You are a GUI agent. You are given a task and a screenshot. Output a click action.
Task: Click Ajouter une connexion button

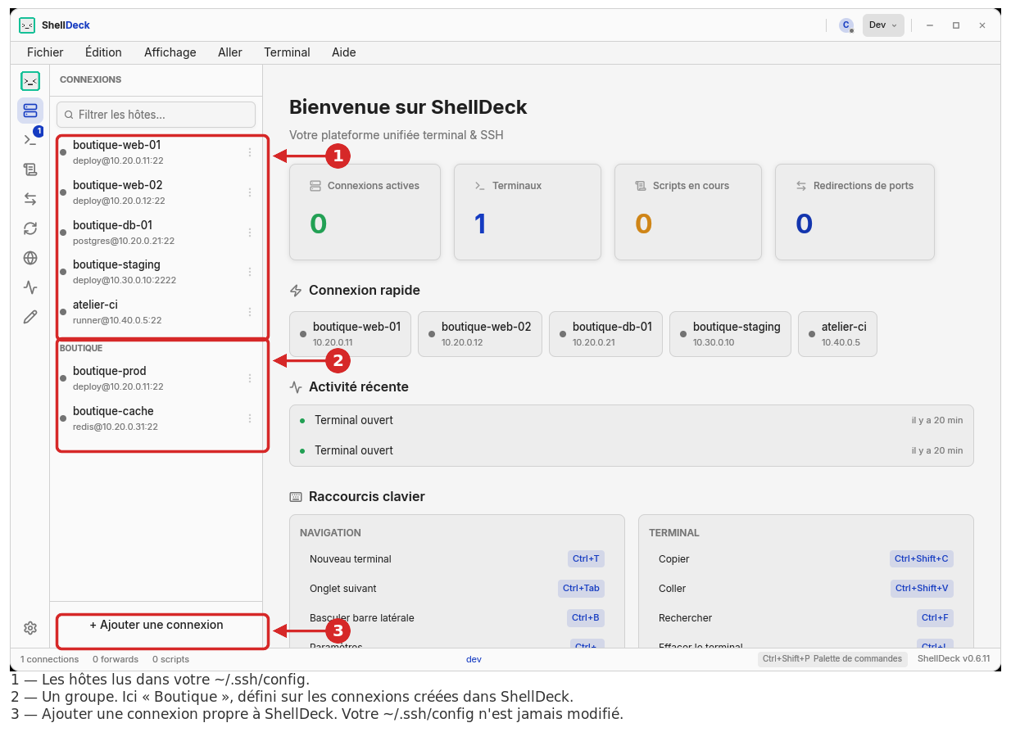point(156,625)
